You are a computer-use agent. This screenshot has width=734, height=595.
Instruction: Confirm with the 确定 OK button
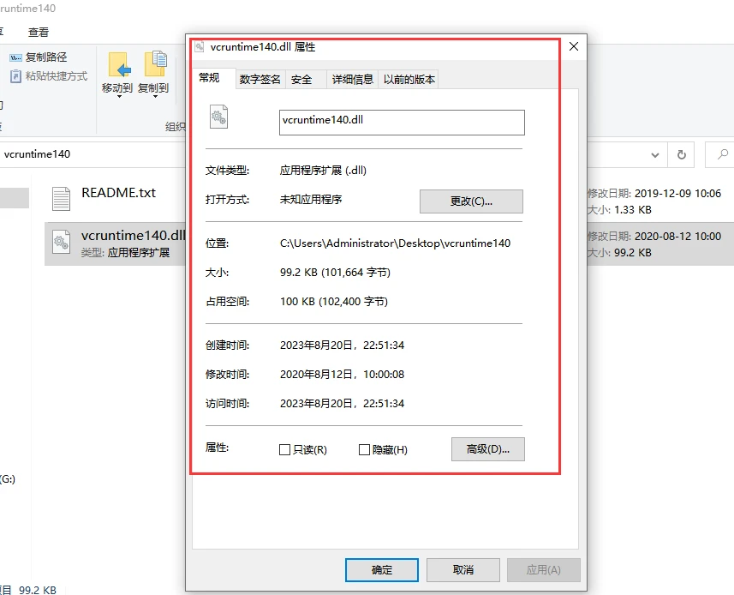coord(382,570)
